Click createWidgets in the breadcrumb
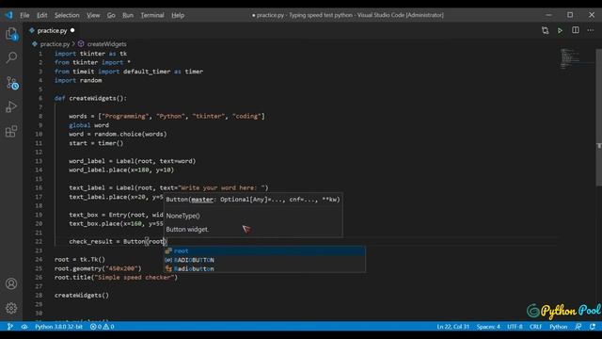Image resolution: width=602 pixels, height=339 pixels. point(106,44)
